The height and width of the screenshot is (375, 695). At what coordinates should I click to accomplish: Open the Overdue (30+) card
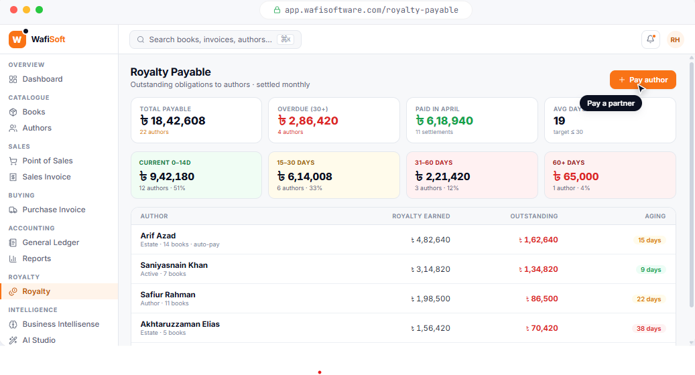[334, 120]
